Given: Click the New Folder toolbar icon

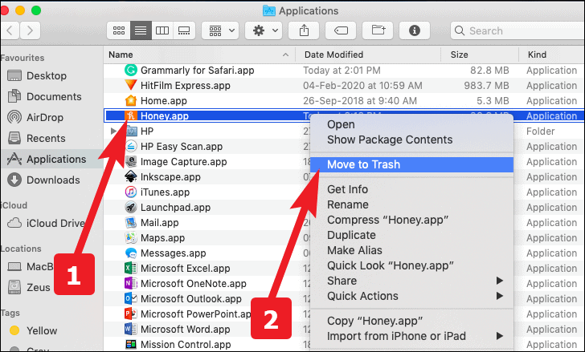Looking at the screenshot, I should pos(378,30).
